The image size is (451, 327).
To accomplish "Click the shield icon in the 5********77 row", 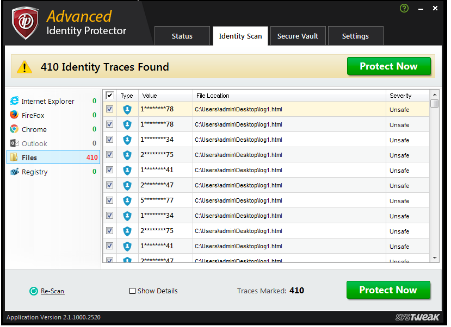I will [127, 200].
